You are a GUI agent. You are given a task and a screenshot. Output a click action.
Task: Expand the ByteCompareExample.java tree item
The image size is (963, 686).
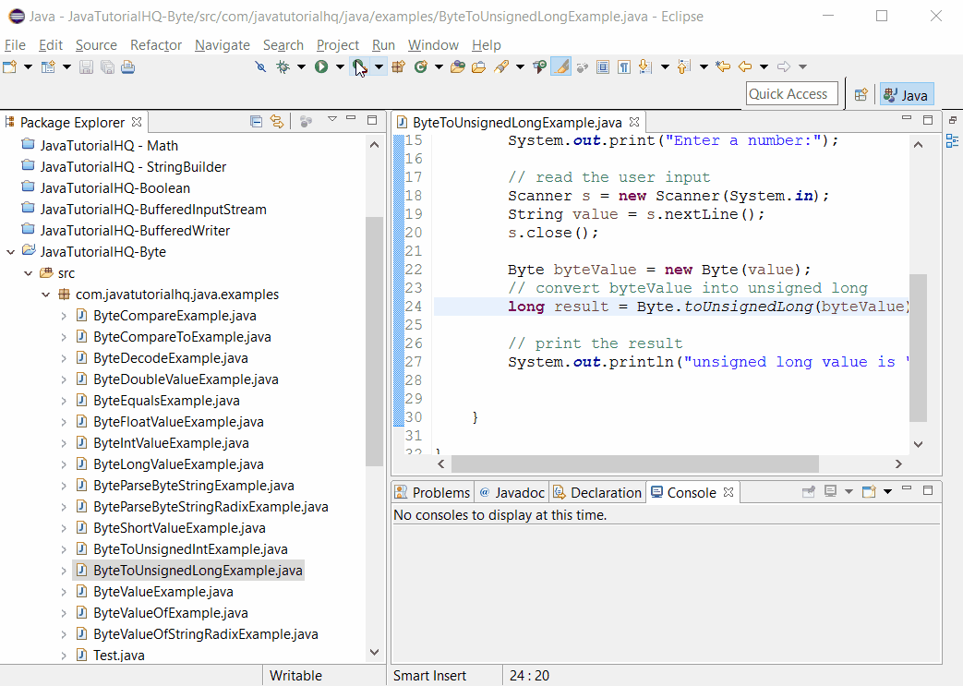tap(63, 315)
